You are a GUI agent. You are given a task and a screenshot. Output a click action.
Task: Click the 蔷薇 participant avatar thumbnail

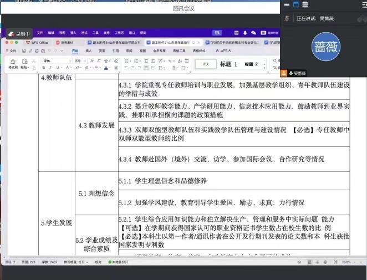click(324, 47)
